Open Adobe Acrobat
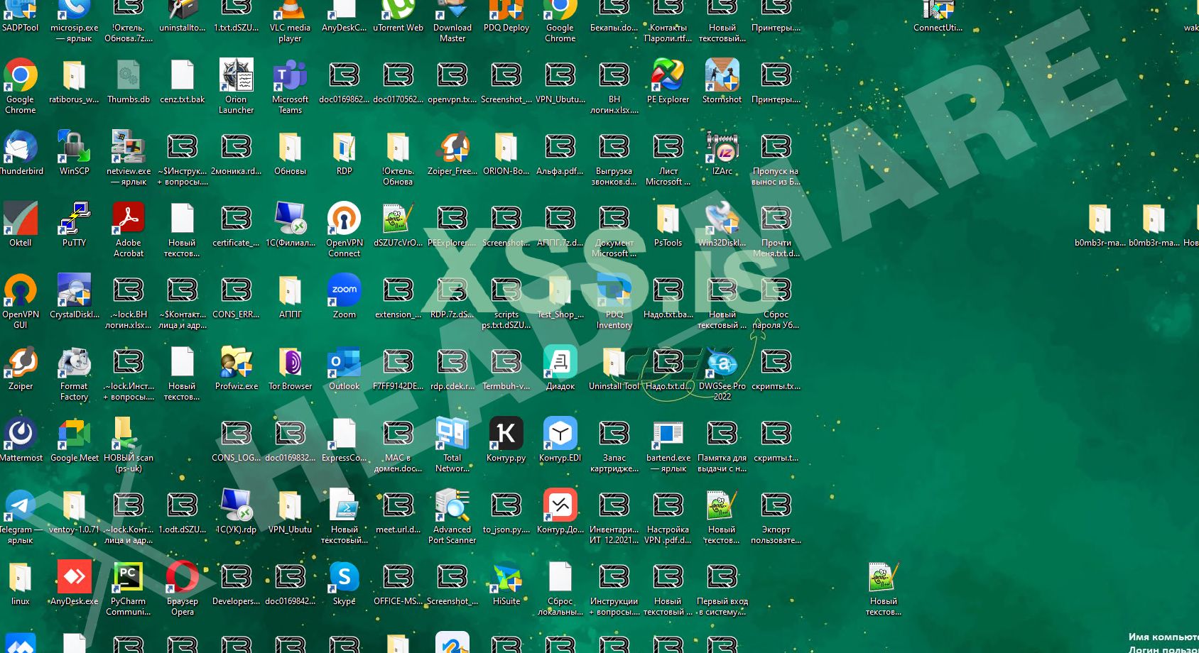This screenshot has height=653, width=1199. tap(128, 220)
